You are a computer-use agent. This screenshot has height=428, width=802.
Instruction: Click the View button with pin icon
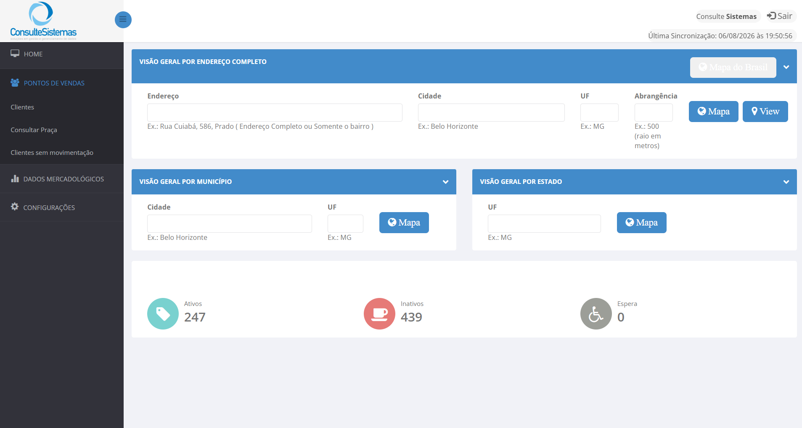[x=765, y=112]
